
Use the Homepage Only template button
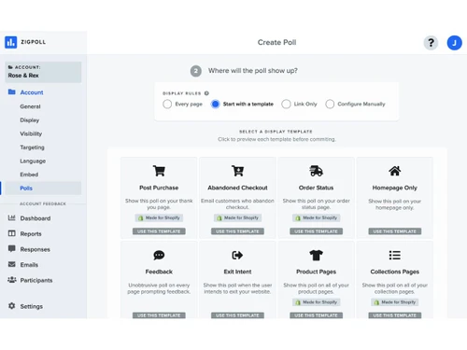click(395, 231)
